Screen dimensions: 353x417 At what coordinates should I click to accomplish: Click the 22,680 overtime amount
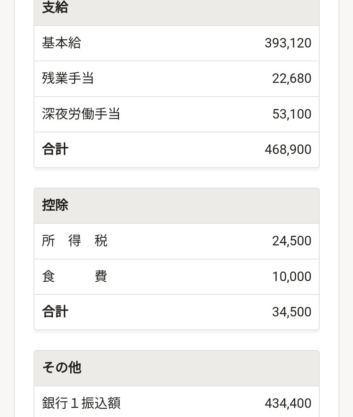point(292,79)
